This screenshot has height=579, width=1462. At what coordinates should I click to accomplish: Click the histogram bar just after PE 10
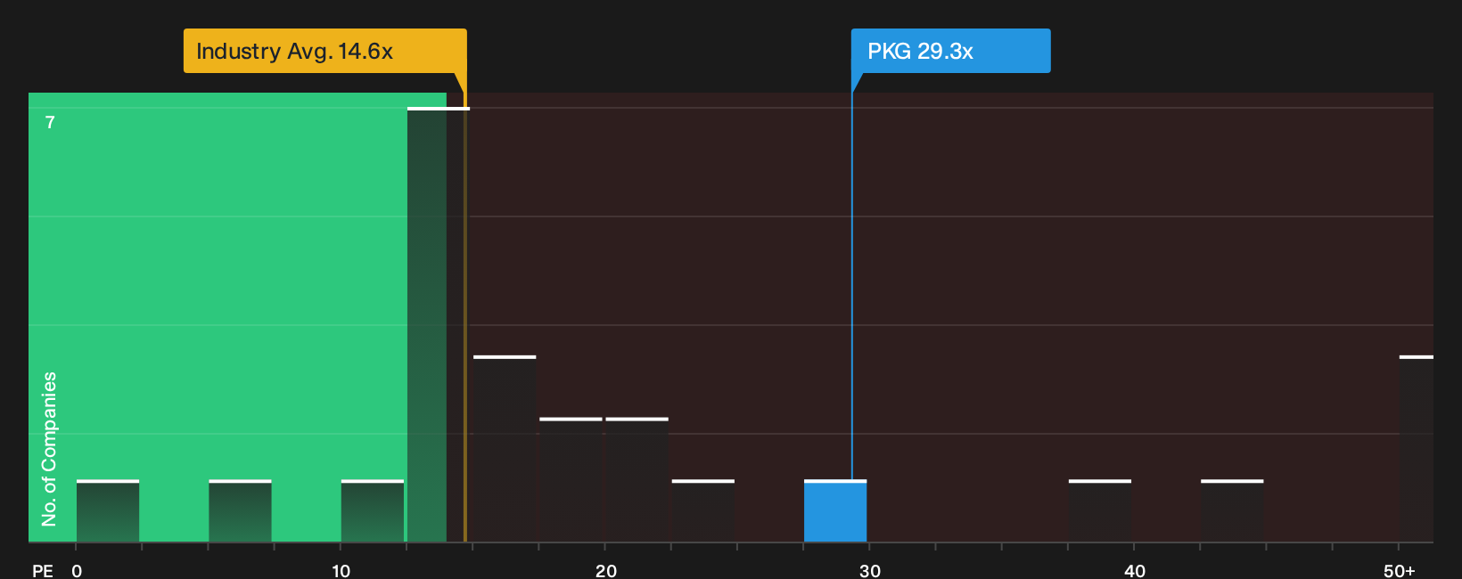pos(373,511)
